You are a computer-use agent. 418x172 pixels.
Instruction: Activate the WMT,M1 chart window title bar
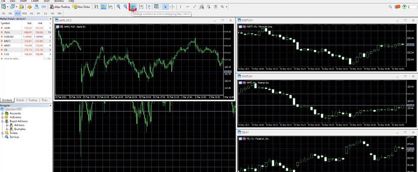pyautogui.click(x=327, y=77)
